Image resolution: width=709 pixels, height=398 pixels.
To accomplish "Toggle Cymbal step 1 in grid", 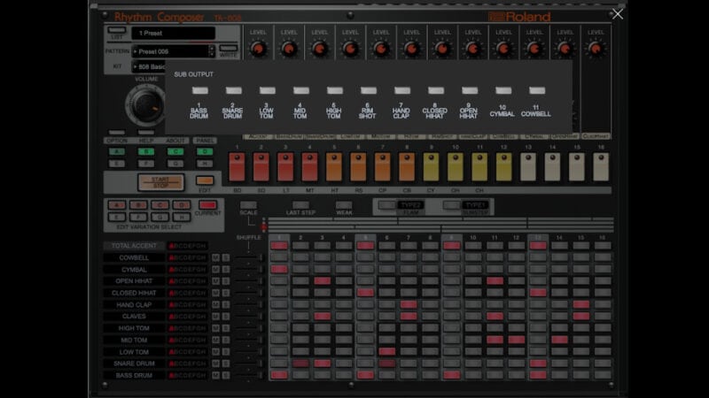I will 279,270.
